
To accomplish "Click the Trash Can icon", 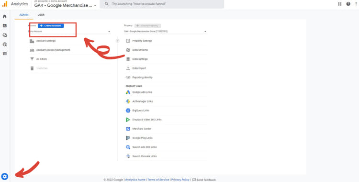I will [x=32, y=68].
